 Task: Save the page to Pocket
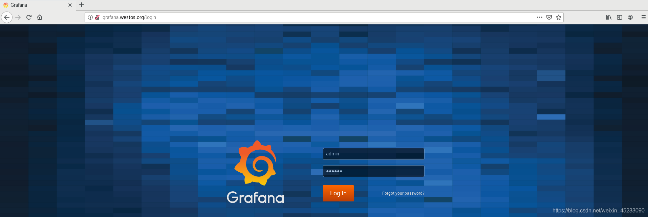pyautogui.click(x=549, y=17)
